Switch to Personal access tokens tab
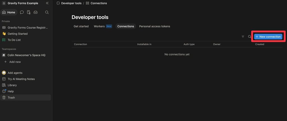 [154, 26]
